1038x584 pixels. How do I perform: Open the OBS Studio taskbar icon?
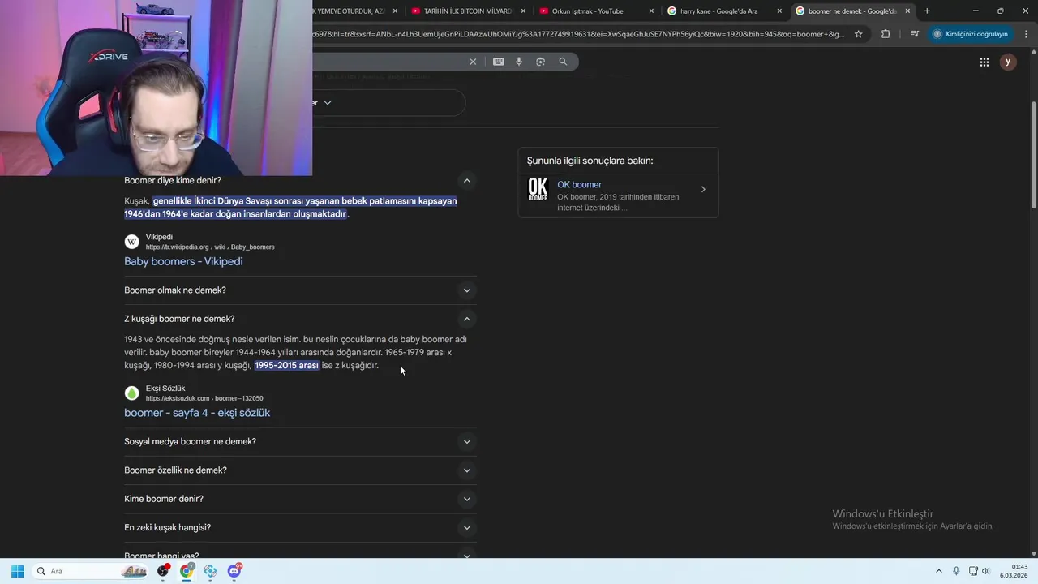point(163,571)
